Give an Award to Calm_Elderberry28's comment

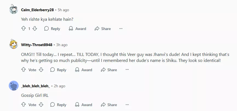[x=77, y=29]
